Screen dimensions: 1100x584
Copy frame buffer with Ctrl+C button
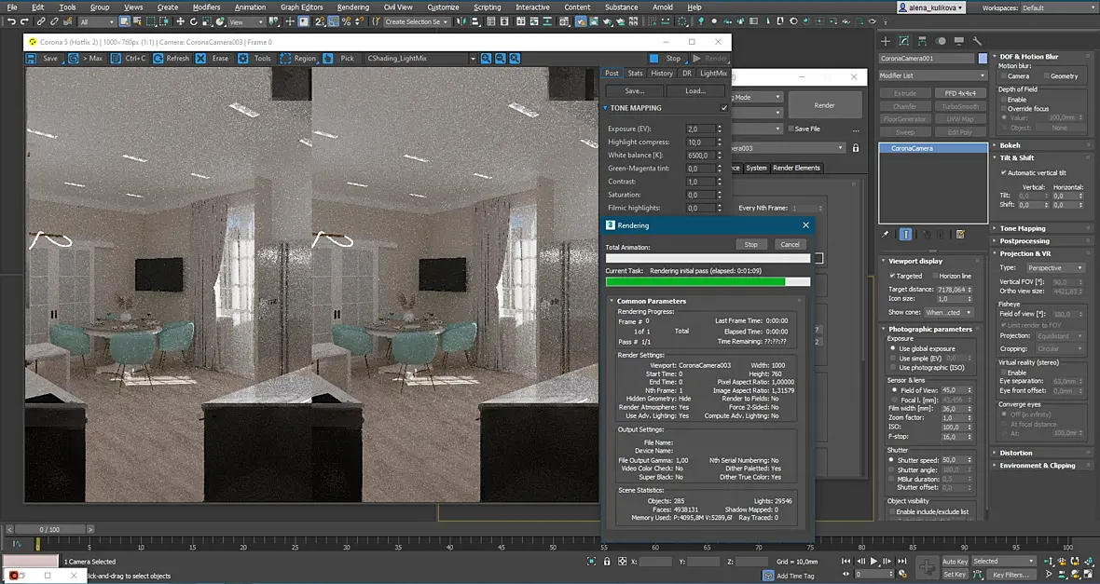pos(129,58)
